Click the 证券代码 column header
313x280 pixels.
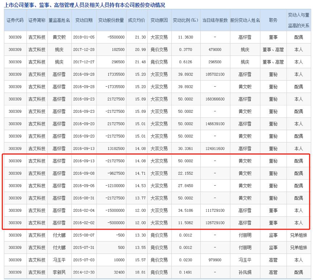[x=15, y=20]
